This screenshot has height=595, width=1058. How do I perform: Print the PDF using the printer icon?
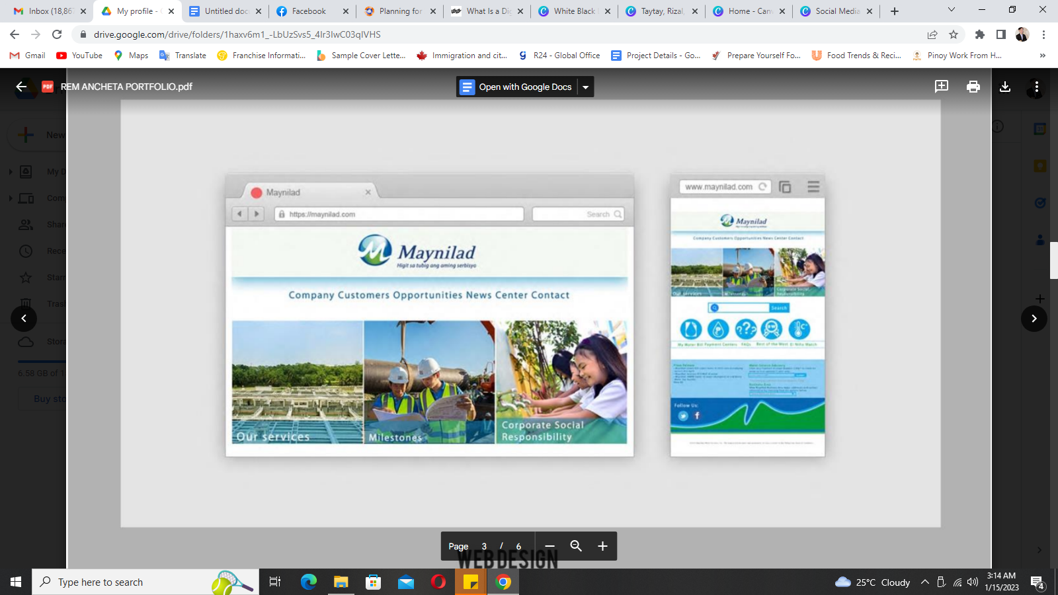point(973,87)
